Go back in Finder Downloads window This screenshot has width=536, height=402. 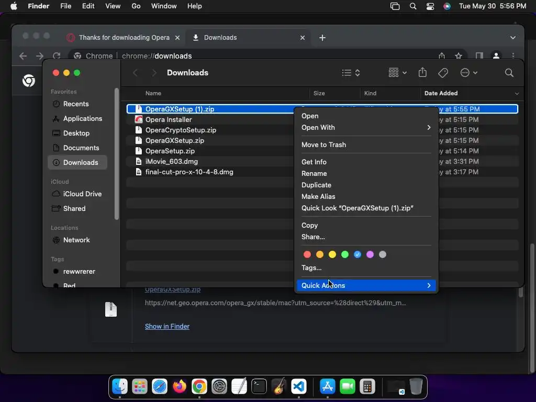136,72
